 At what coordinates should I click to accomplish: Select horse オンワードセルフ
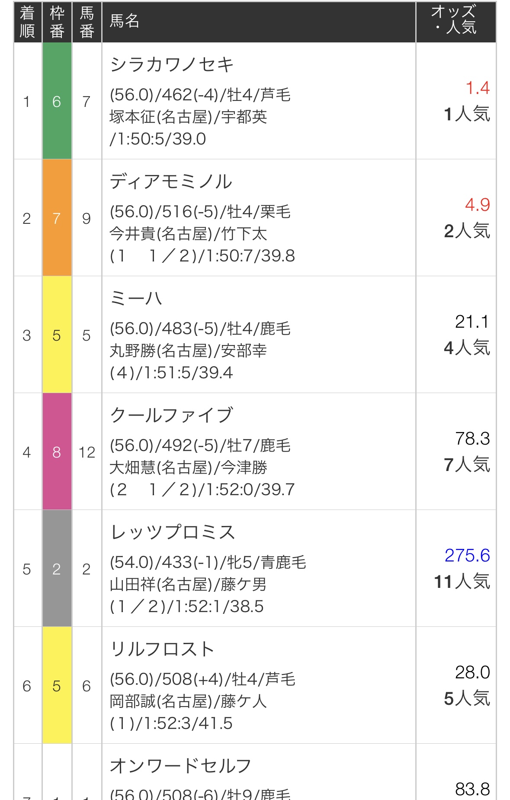pos(180,766)
